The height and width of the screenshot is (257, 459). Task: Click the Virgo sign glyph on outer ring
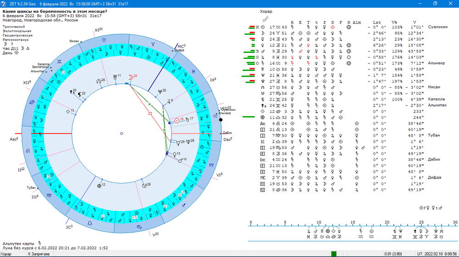[49, 195]
